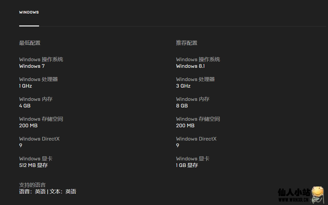328x205 pixels.
Task: Click the 4 GB memory value
Action: [25, 106]
